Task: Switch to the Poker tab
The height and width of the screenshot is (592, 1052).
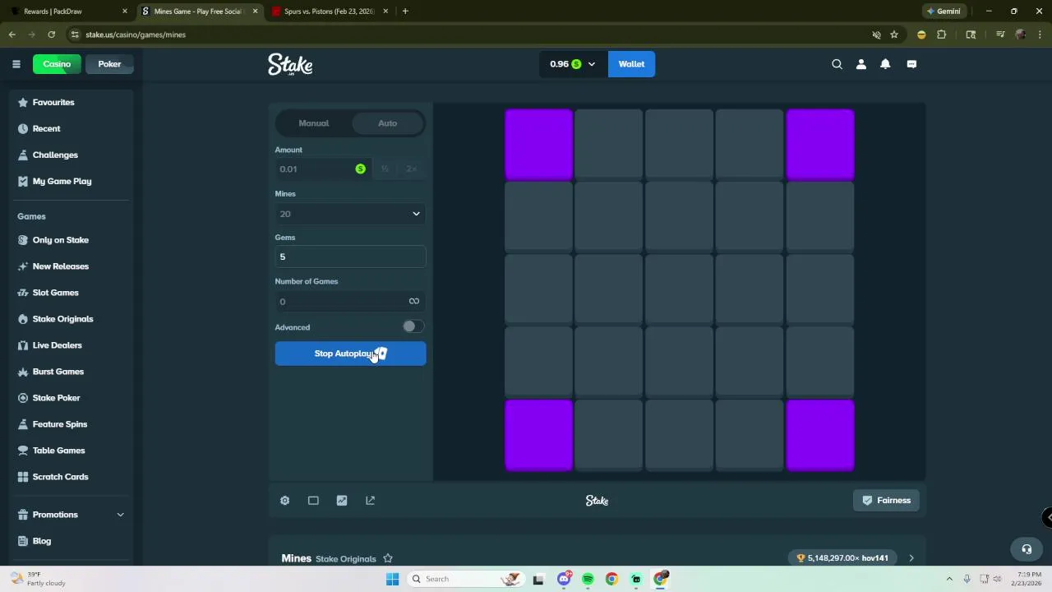Action: pos(109,64)
